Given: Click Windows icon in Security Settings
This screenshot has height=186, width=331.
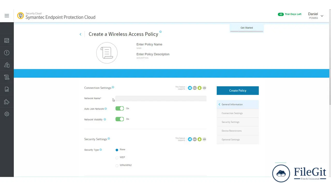Looking at the screenshot, I should pos(190,139).
